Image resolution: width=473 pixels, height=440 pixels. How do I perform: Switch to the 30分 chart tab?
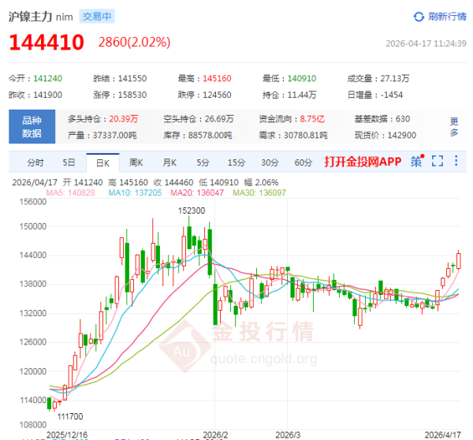(x=270, y=163)
